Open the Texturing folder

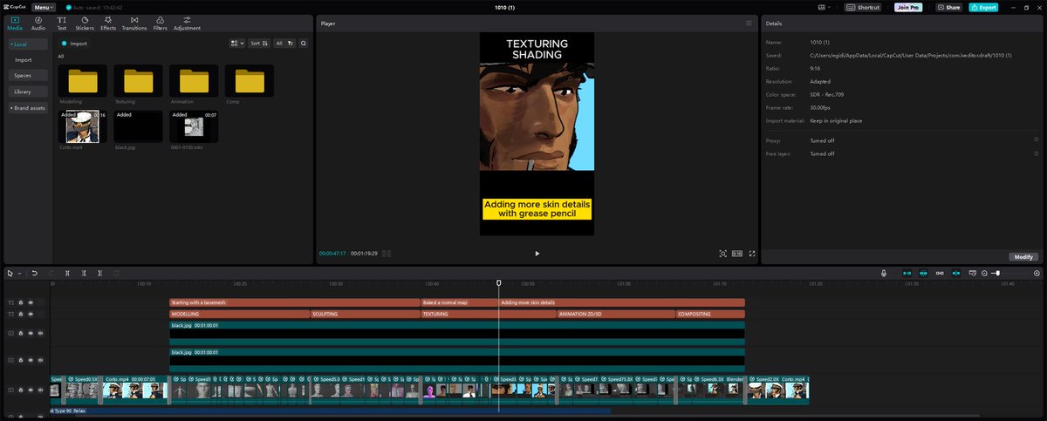point(138,80)
